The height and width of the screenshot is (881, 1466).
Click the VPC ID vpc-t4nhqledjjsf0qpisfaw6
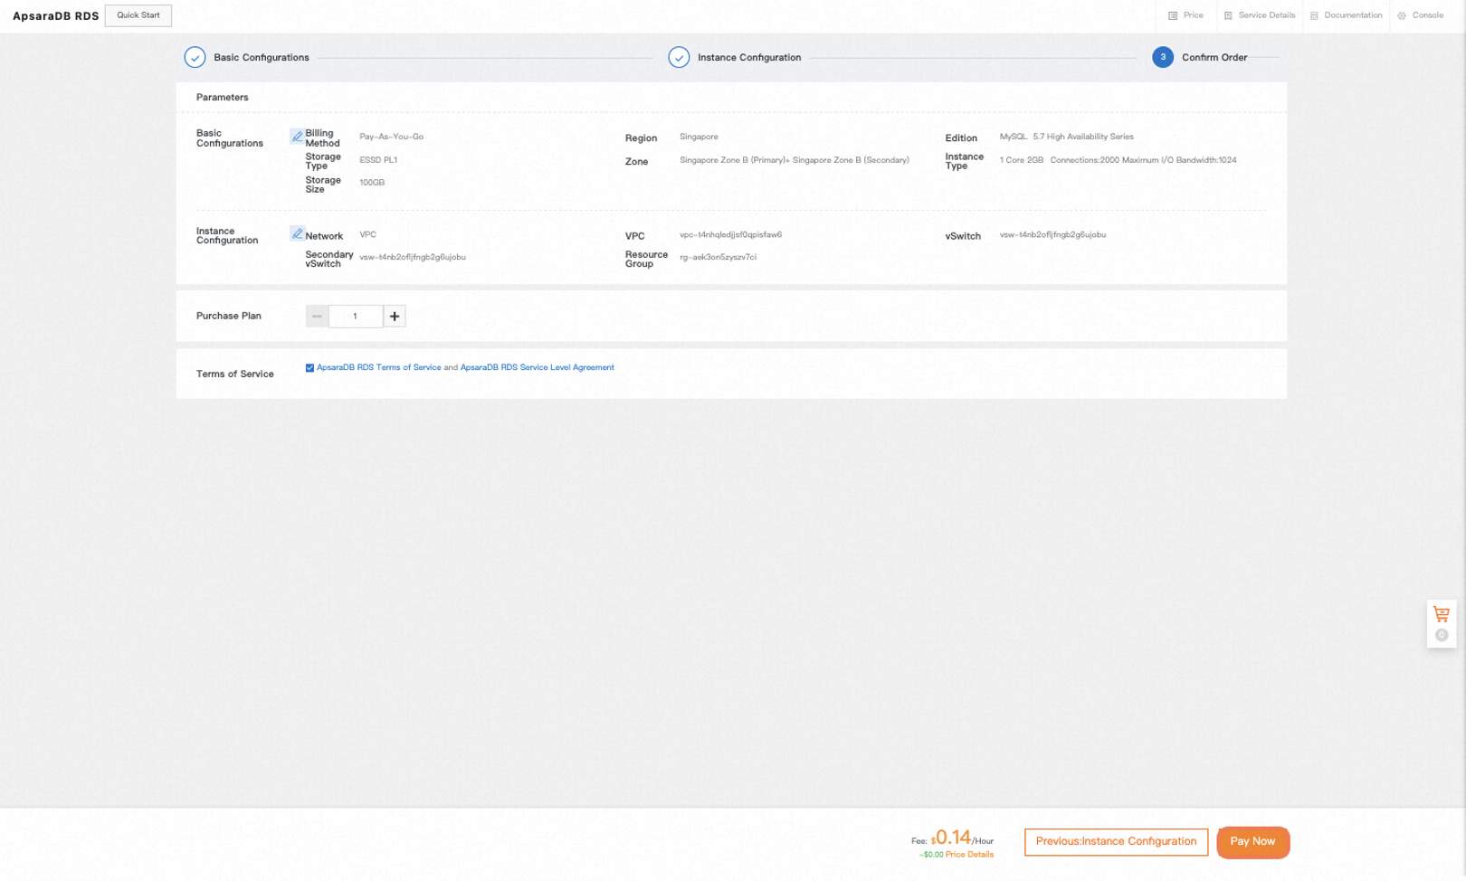click(730, 234)
